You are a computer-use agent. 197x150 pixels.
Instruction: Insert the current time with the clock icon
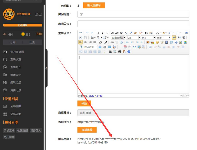click(x=130, y=47)
